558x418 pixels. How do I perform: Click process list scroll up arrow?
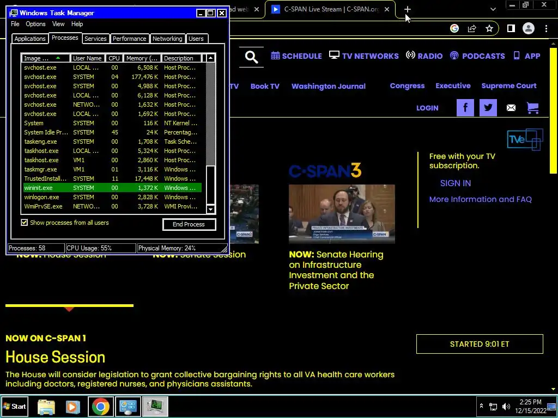tap(211, 58)
